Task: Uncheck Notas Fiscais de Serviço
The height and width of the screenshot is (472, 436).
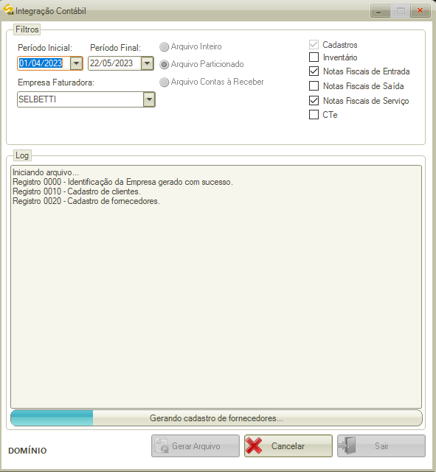Action: pos(314,100)
